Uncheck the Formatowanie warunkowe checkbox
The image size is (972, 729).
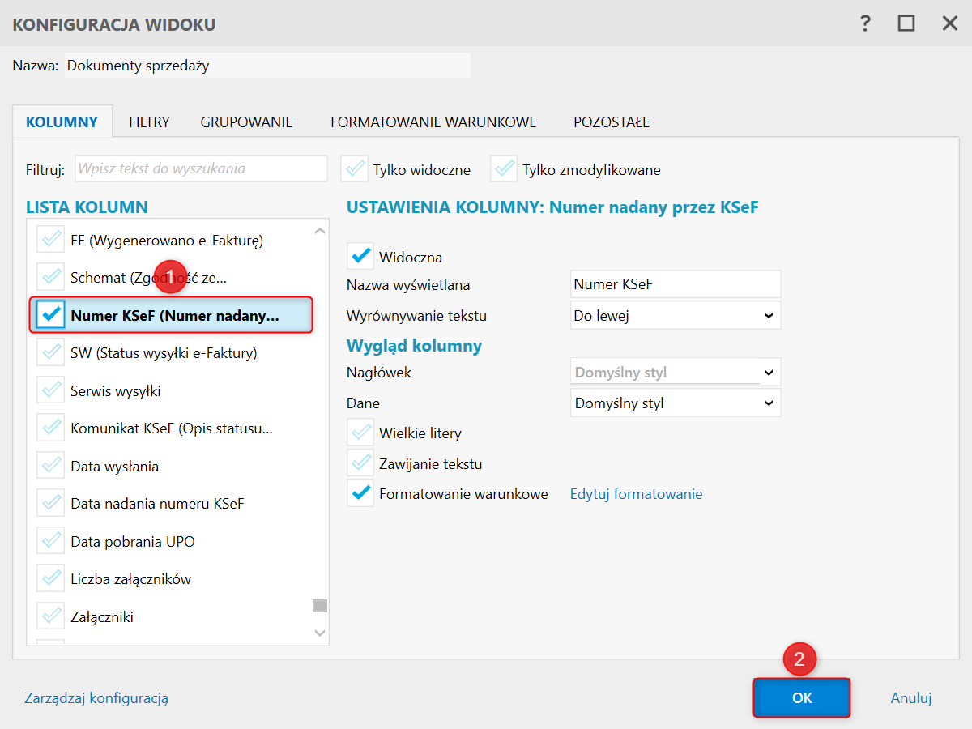point(360,493)
